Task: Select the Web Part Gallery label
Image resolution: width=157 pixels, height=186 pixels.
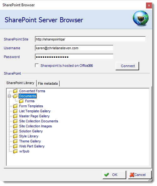Action: click(x=32, y=146)
